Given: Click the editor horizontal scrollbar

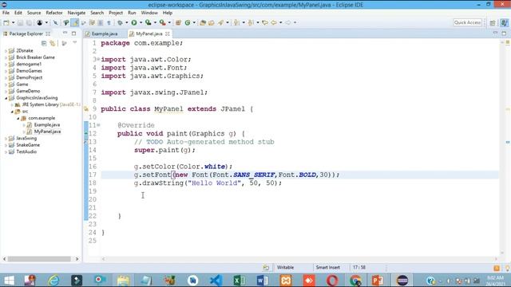Looking at the screenshot, I should point(299,259).
